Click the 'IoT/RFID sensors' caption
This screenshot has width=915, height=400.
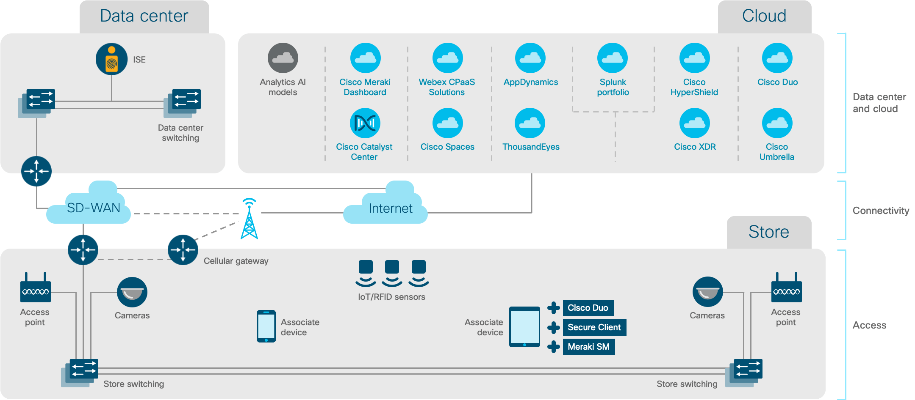click(391, 297)
